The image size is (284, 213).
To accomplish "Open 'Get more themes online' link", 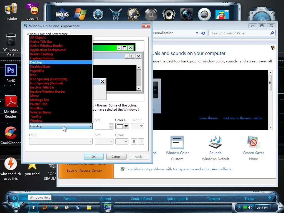I will (243, 118).
